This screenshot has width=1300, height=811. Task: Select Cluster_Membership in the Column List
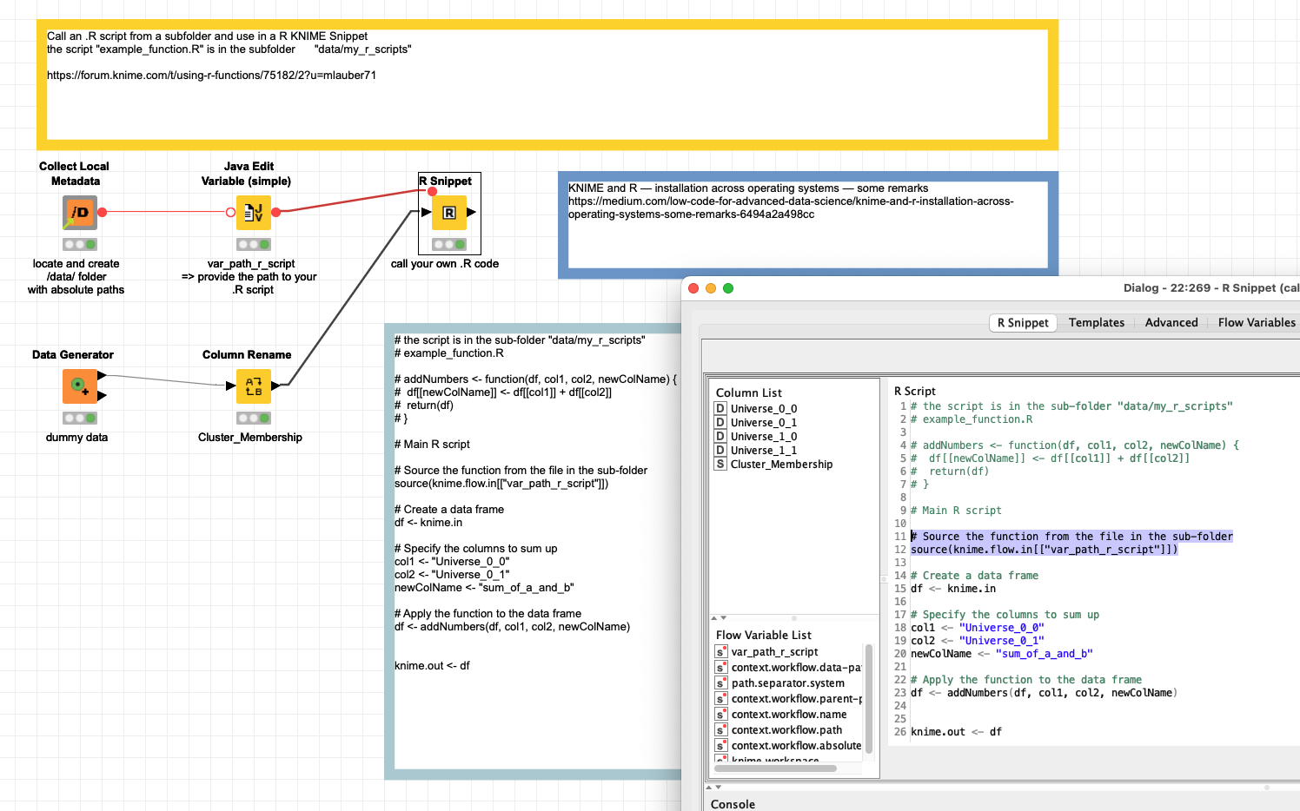780,465
